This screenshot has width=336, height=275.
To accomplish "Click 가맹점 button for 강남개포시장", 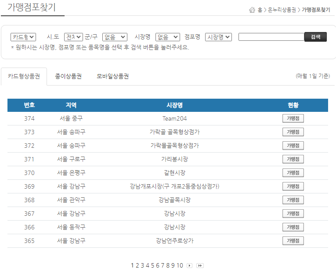I will coord(293,186).
